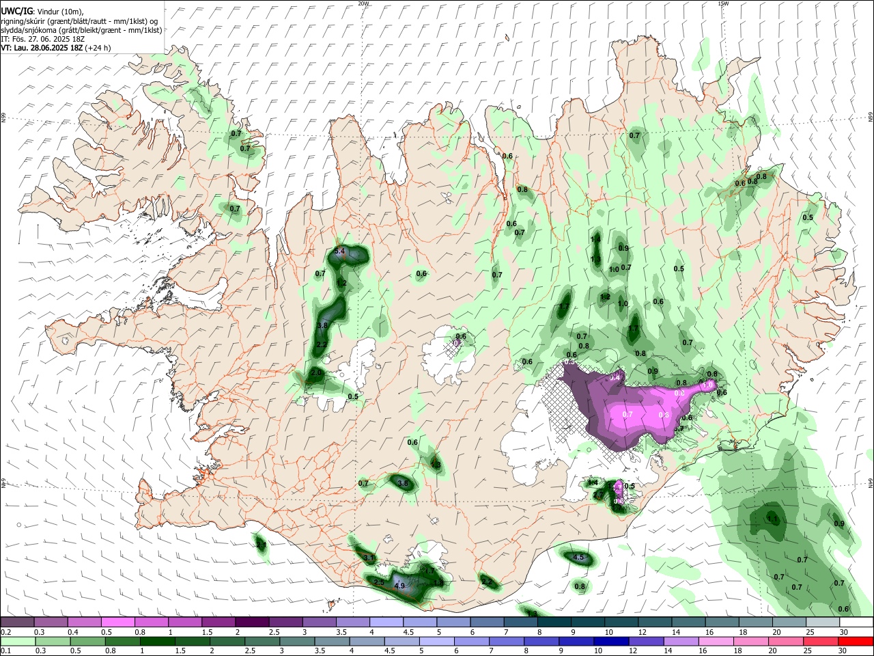Click the dark green 1 swatch in bottom legend row

pos(157,641)
